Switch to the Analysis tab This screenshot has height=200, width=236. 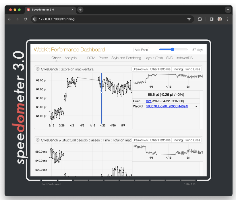[x=71, y=58]
